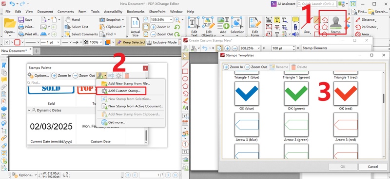Select the rectangle tool in Create Custom Stamp
The image size is (390, 179).
[x=185, y=71]
